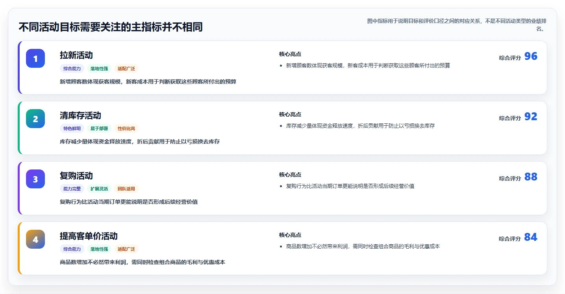This screenshot has height=294, width=565.
Task: Click the bold description 新增顾客数体现获客规模 under the tags
Action: coord(148,82)
